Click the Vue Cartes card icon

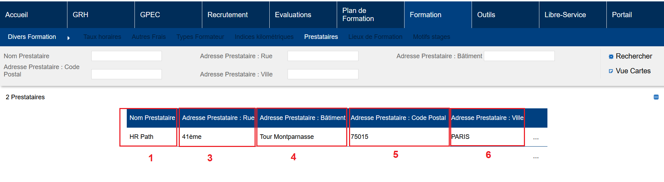pos(611,71)
